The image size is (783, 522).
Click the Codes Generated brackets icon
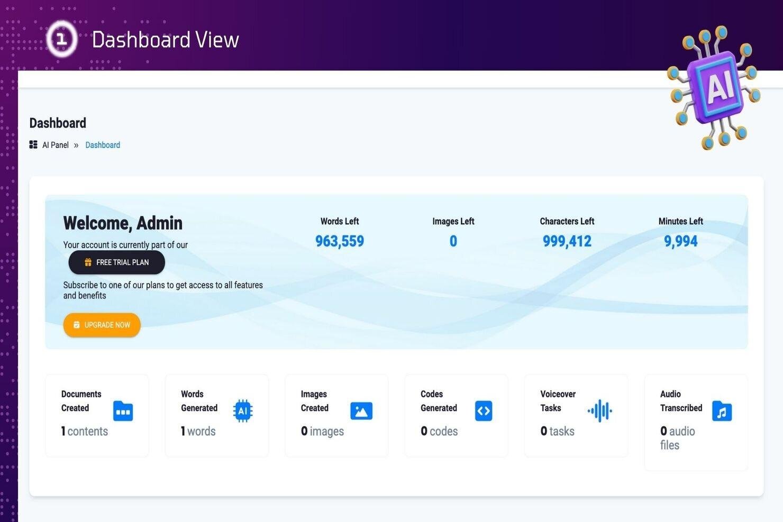(484, 411)
